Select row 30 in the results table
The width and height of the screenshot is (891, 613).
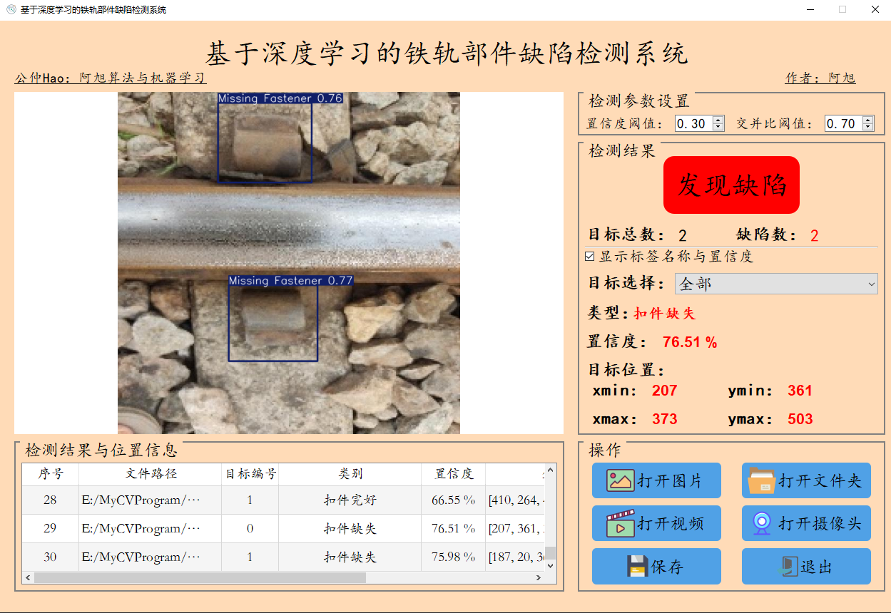[283, 557]
